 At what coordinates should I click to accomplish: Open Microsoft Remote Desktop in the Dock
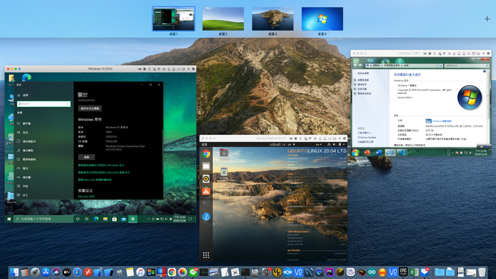[x=88, y=272]
